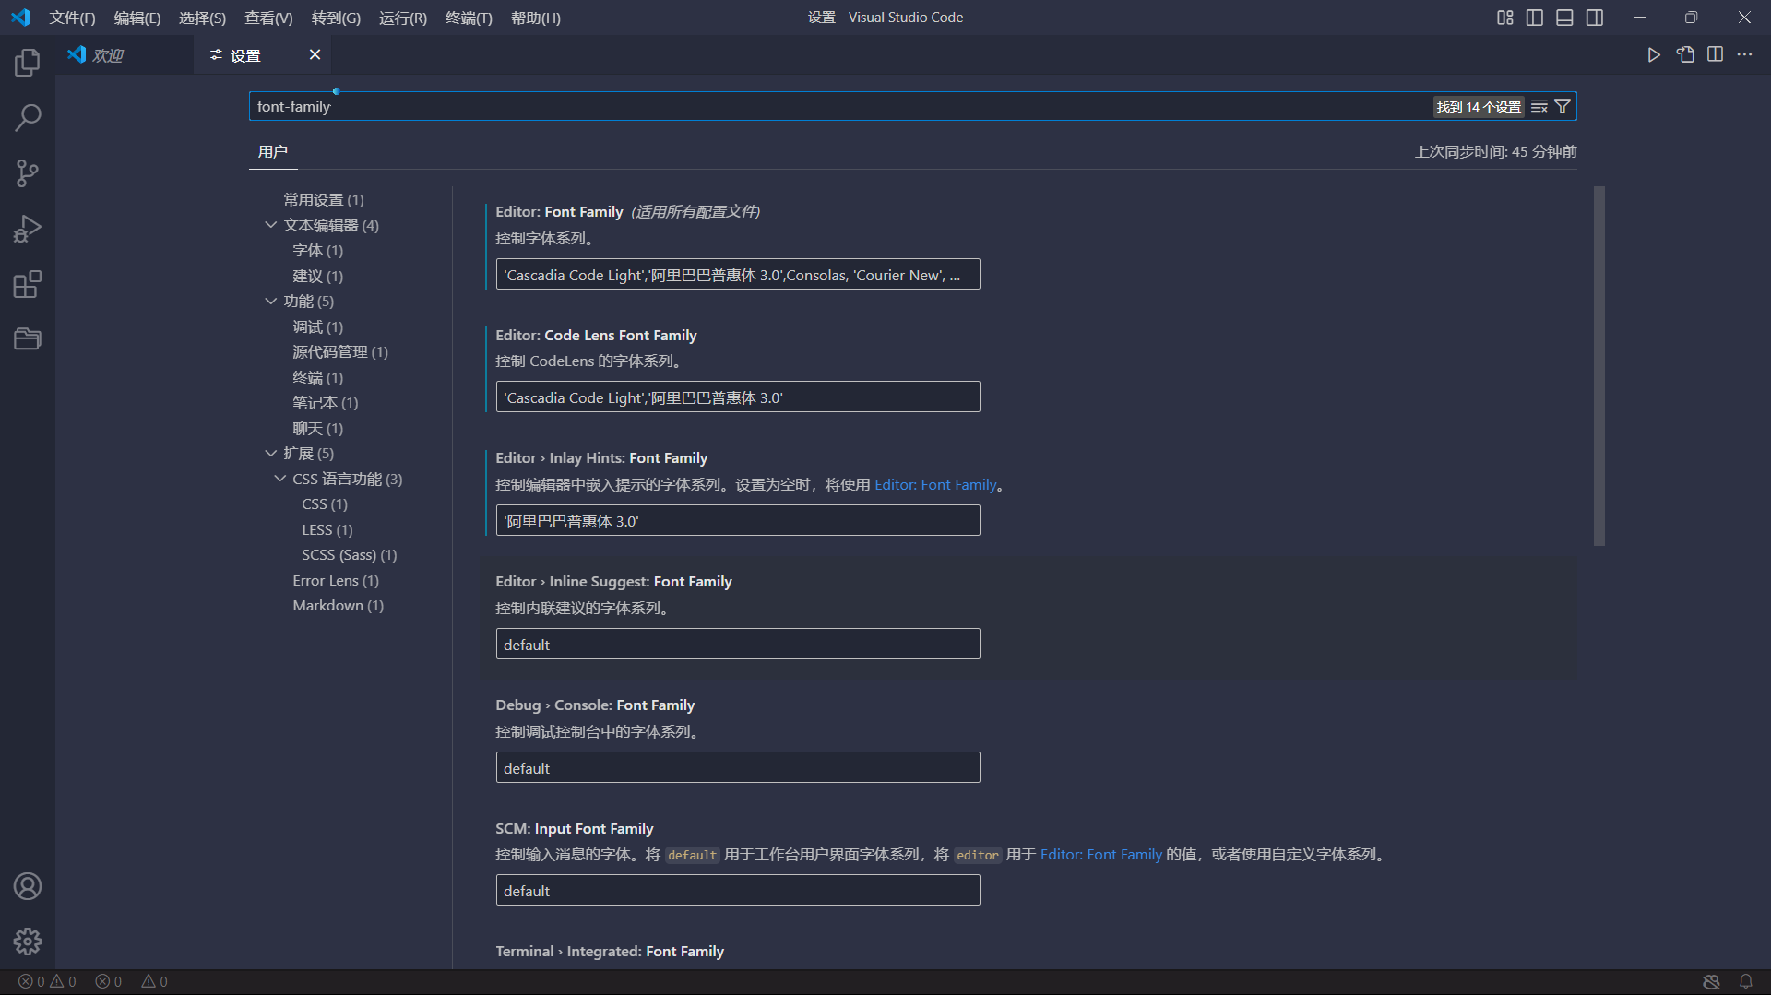Select 字体 (1) in settings tree
Screen dimensions: 1771x995
point(318,251)
